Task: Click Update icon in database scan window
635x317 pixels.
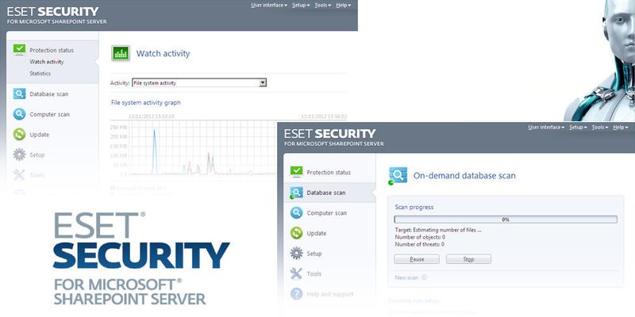Action: (x=296, y=233)
